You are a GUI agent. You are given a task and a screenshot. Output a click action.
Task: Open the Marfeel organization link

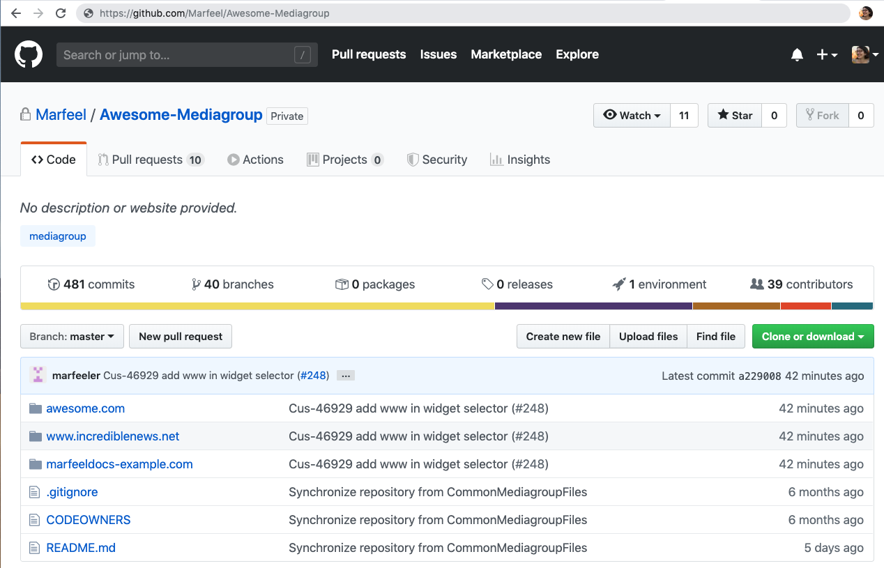(x=61, y=115)
